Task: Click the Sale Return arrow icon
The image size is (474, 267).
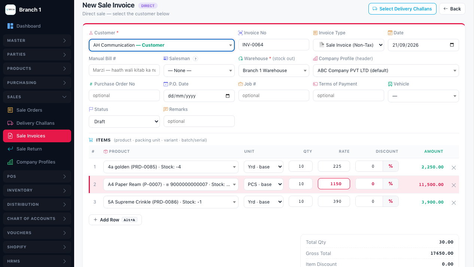Action: (x=10, y=149)
